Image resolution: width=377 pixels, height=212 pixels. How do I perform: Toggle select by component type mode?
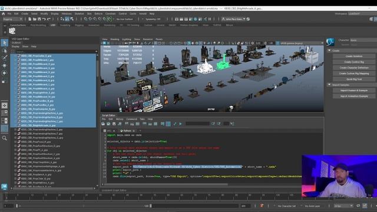[x=72, y=19]
